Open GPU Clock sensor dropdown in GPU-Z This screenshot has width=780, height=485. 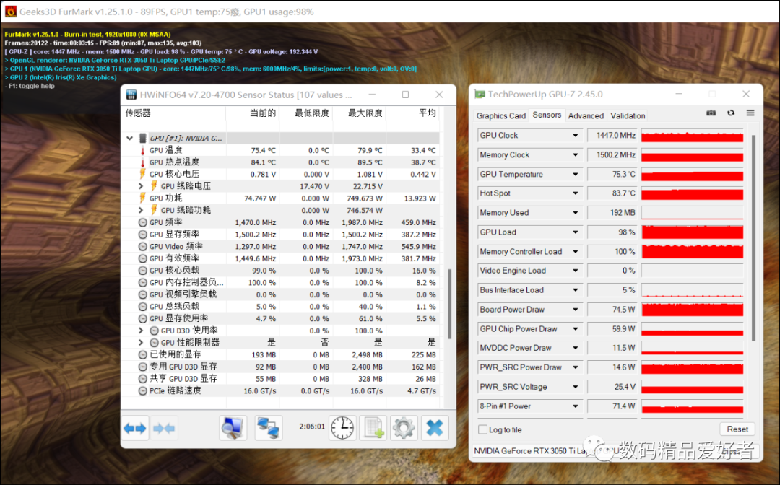576,135
